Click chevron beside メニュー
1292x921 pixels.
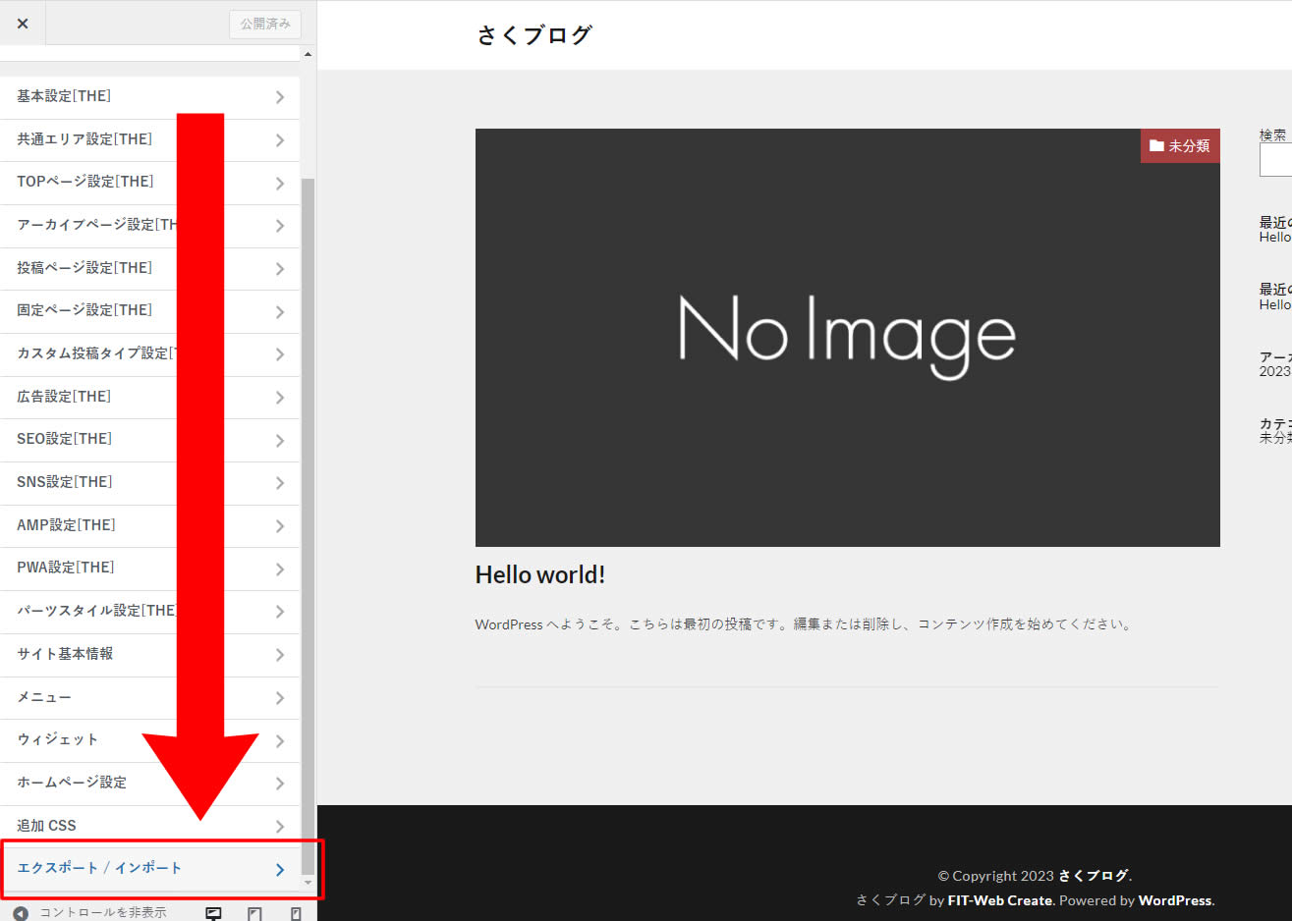[x=280, y=698]
